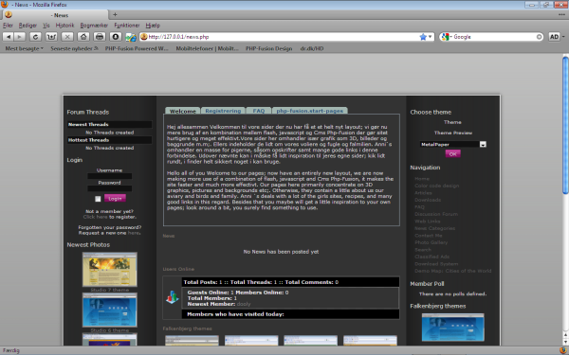The image size is (569, 355).
Task: Open the Mest besøgte bookmarks dropdown
Action: click(24, 48)
